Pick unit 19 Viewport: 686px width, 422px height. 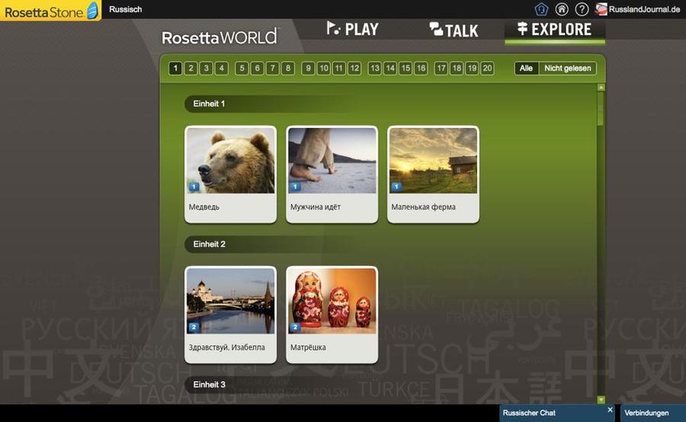472,69
